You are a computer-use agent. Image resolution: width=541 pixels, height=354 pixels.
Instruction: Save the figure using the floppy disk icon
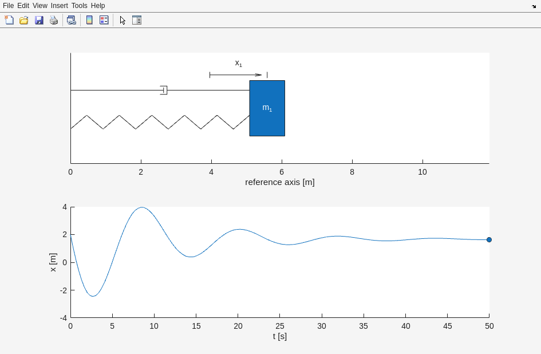pos(39,20)
